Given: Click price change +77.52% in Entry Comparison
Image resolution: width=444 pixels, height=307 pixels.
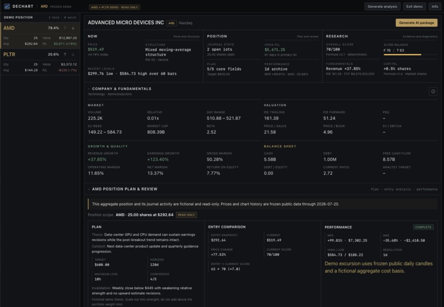Looking at the screenshot, I should 218,255.
